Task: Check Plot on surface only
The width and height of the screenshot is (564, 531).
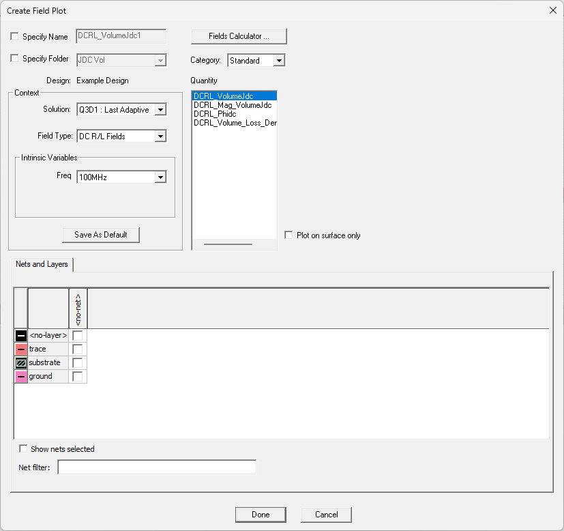Action: click(x=288, y=234)
